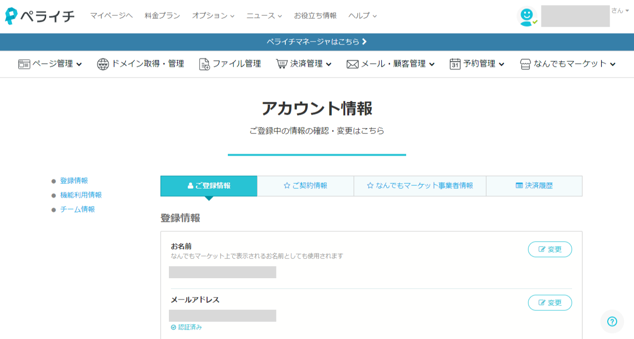Click the pencil icon on お名前 変更
This screenshot has width=634, height=339.
pos(542,250)
